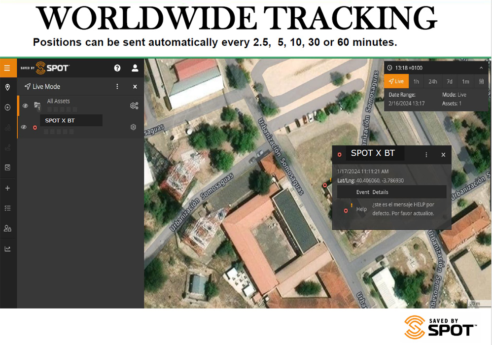This screenshot has height=345, width=492.
Task: Select the 7d time range tab
Action: tap(450, 81)
